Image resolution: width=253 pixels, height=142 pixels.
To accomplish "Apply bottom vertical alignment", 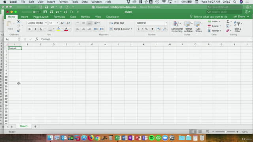I will [x=89, y=23].
